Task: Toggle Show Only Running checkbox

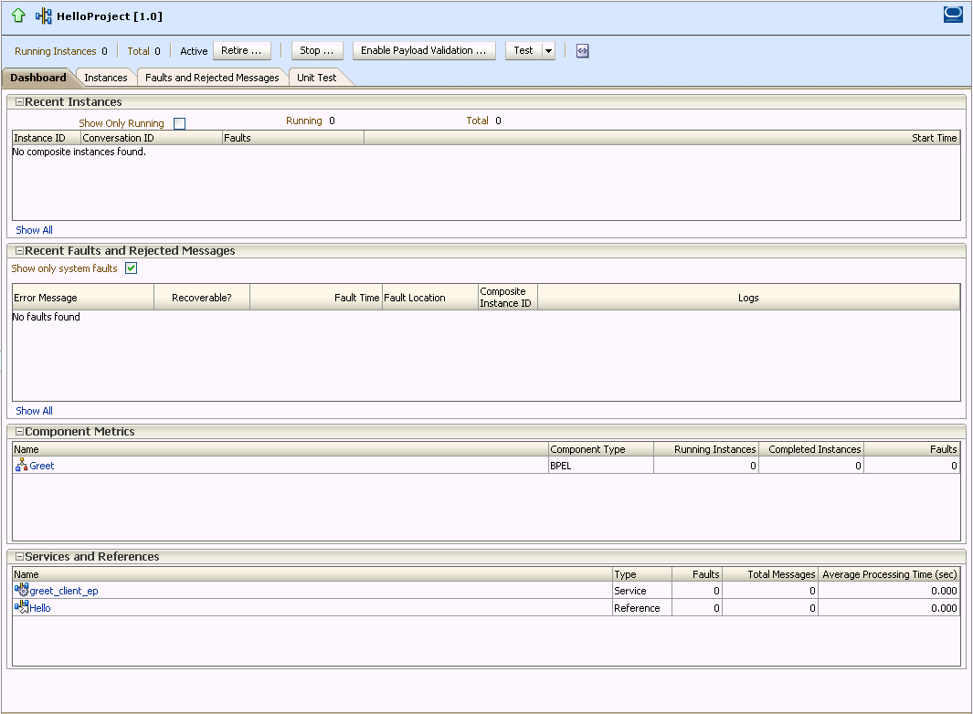Action: pyautogui.click(x=179, y=123)
